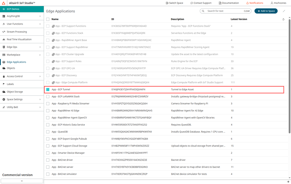Expand the Edge Ops chevron
Image resolution: width=291 pixels, height=184 pixels.
coord(40,47)
